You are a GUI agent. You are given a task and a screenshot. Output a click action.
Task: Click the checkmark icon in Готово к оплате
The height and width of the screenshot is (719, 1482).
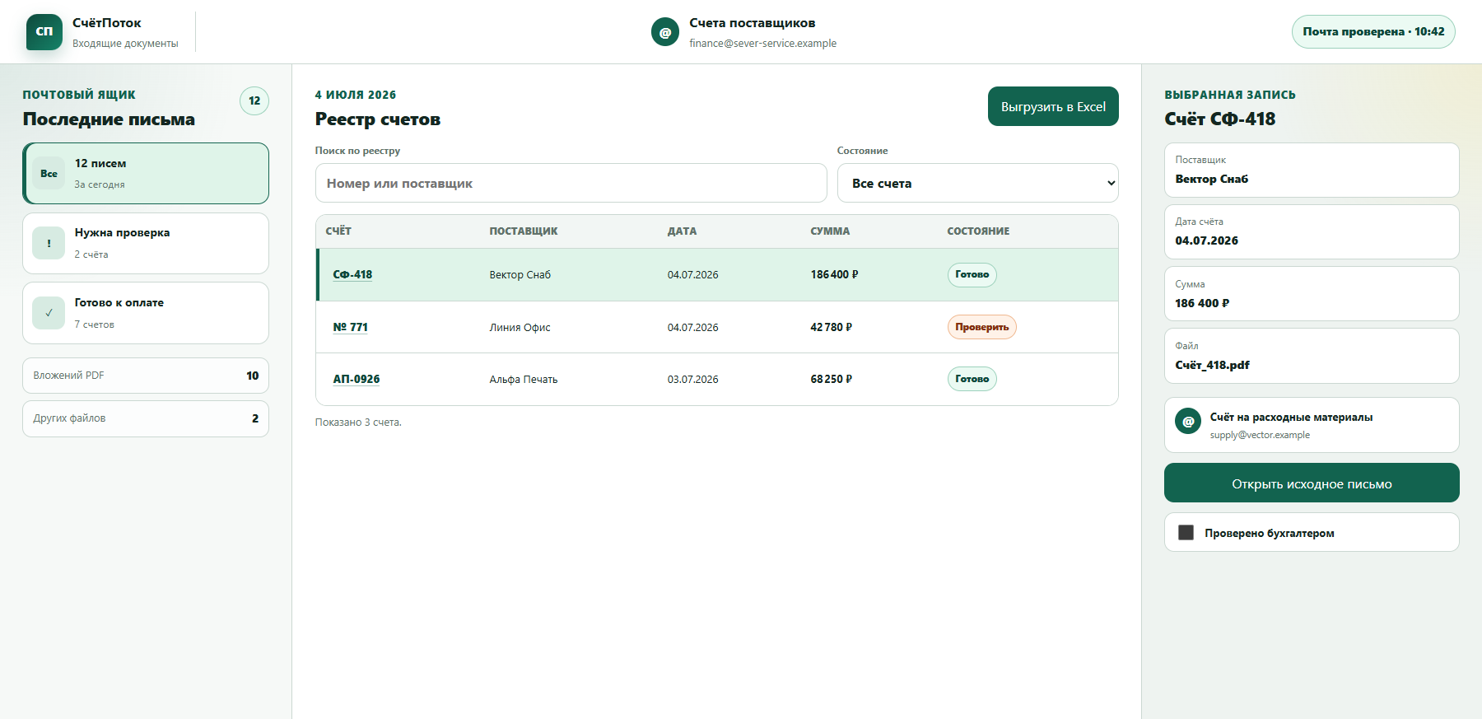(49, 313)
